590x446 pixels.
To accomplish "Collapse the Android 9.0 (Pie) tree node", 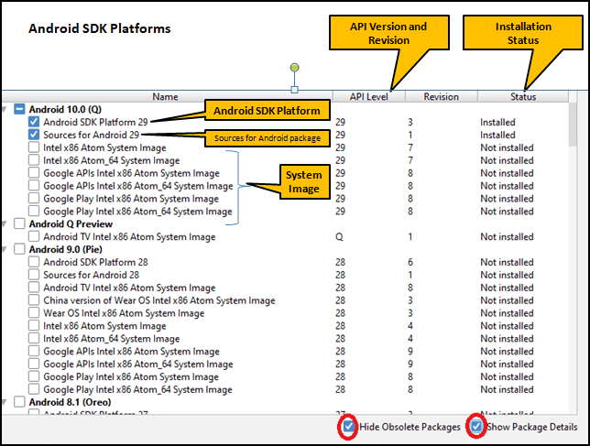I will (5, 250).
